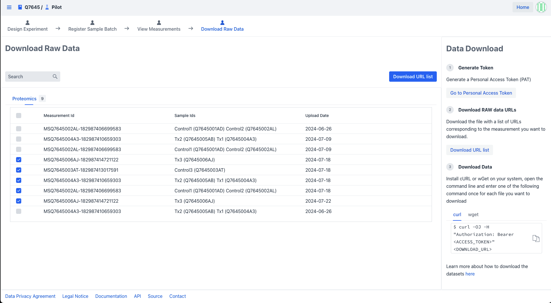Switch to the wget command tab
The width and height of the screenshot is (551, 303).
(x=473, y=214)
